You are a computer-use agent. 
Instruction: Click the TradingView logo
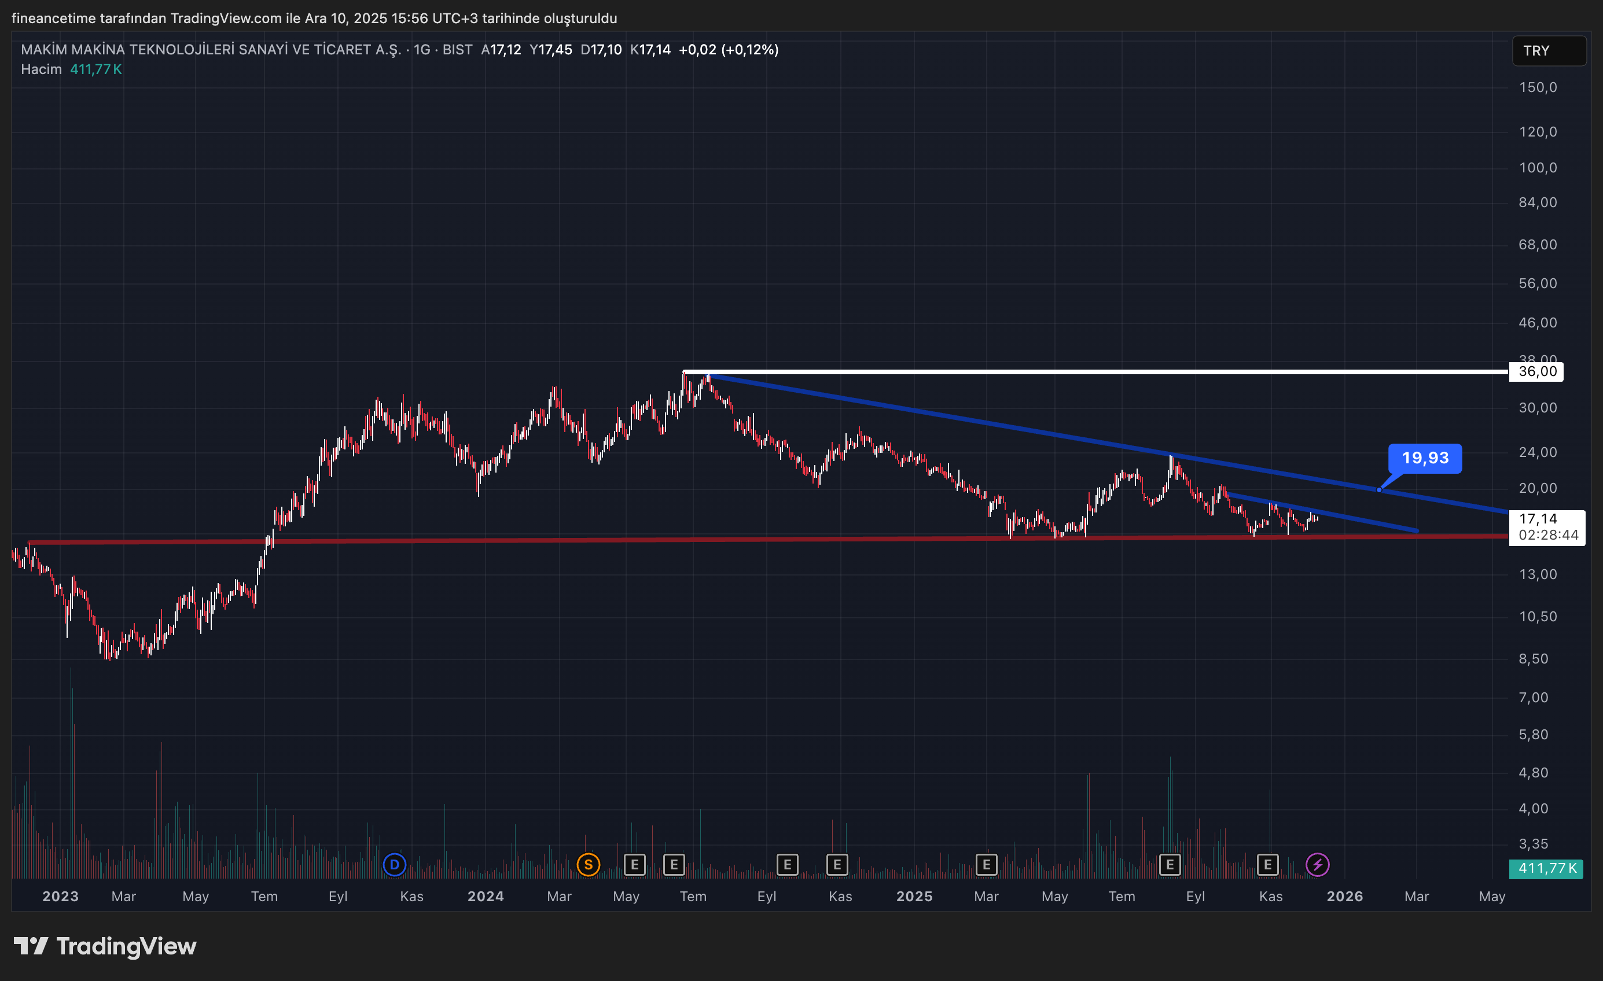click(105, 946)
